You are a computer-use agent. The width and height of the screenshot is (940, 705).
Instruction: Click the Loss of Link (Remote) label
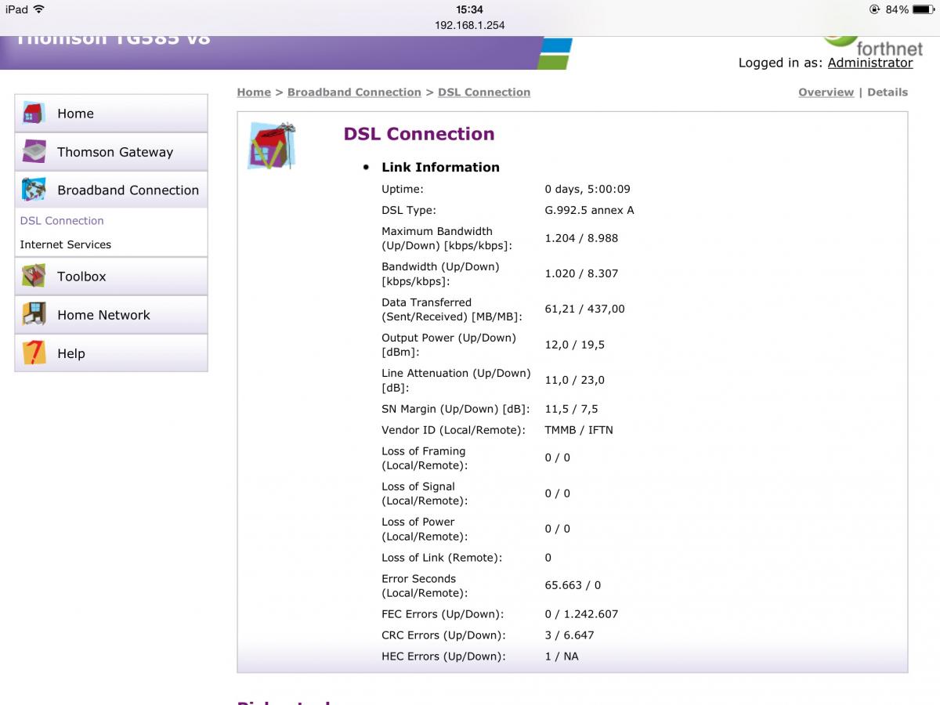pyautogui.click(x=442, y=558)
